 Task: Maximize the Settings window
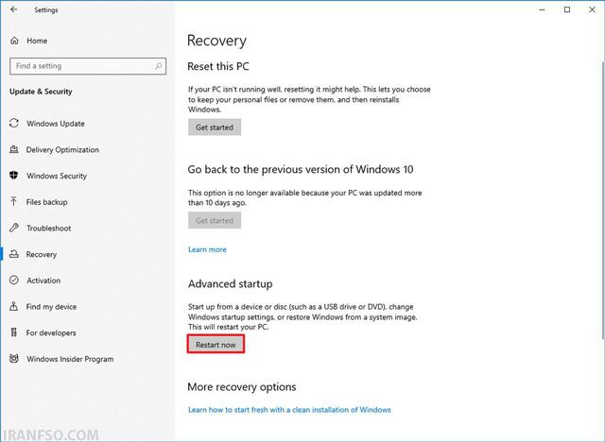pos(567,9)
